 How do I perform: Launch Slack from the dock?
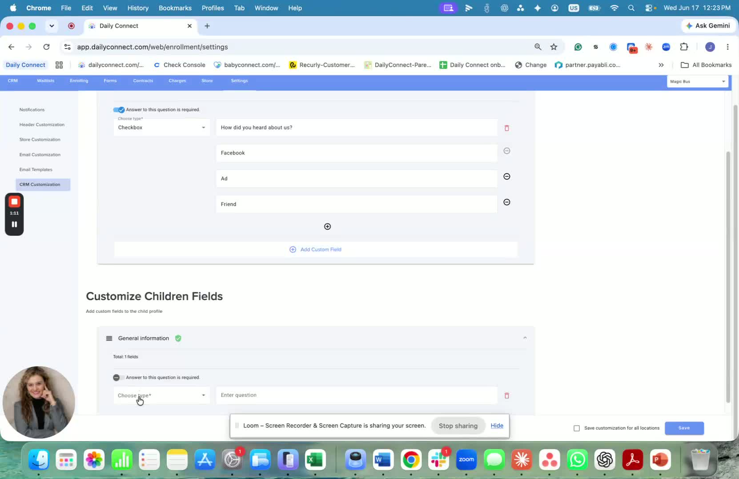pos(439,459)
